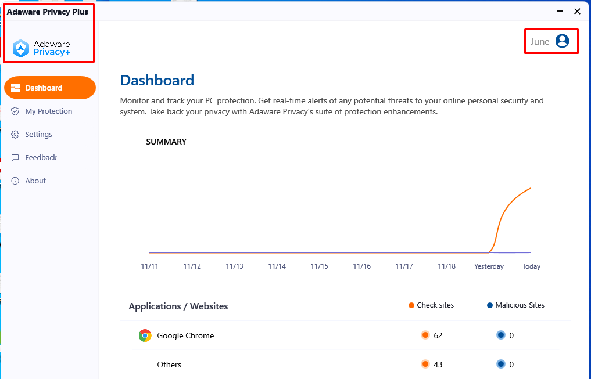Click the Yesterday label on chart axis

[x=489, y=266]
